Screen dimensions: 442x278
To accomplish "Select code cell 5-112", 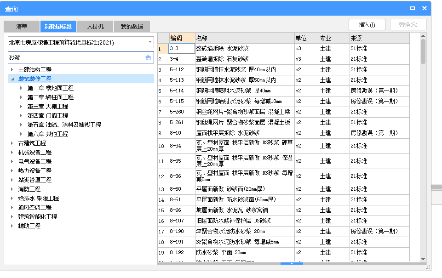I will click(182, 69).
